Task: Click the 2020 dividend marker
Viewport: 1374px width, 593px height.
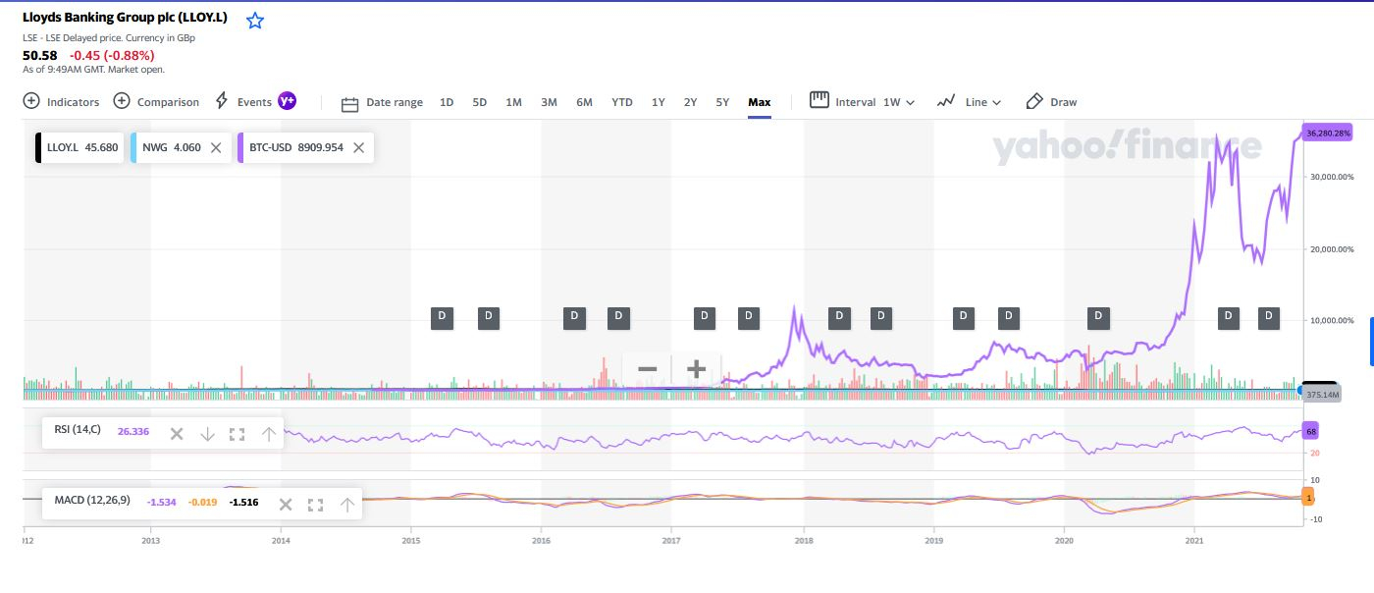Action: [1098, 317]
